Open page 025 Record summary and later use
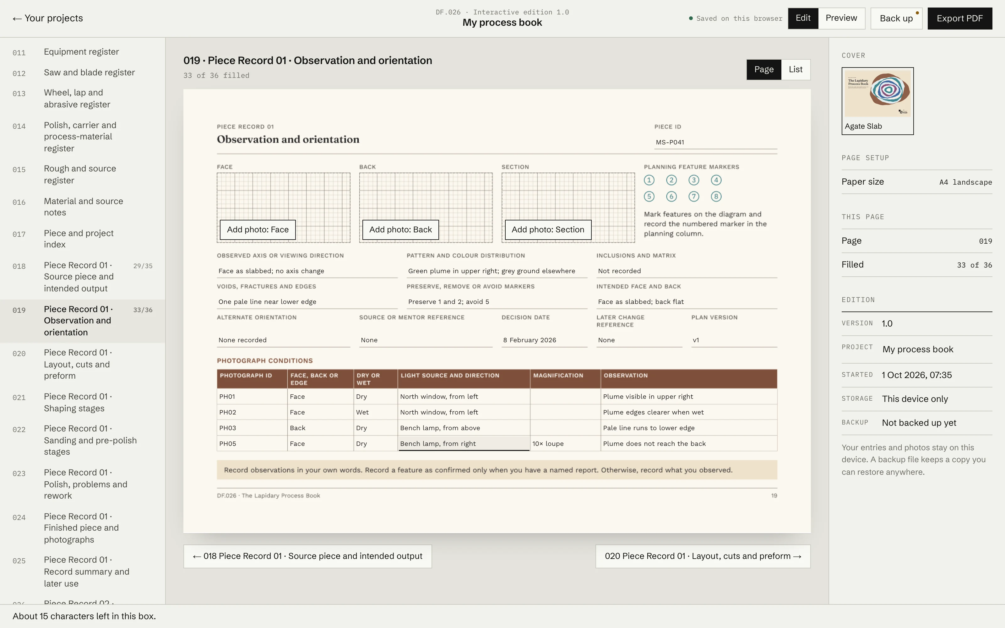1005x628 pixels. point(82,571)
